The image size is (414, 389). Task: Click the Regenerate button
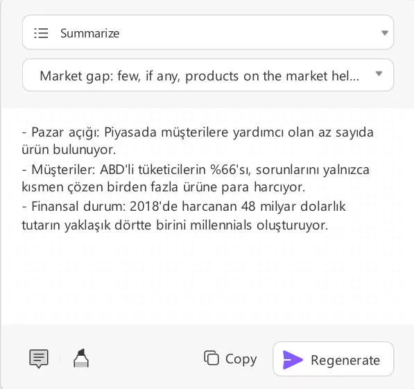tap(333, 359)
